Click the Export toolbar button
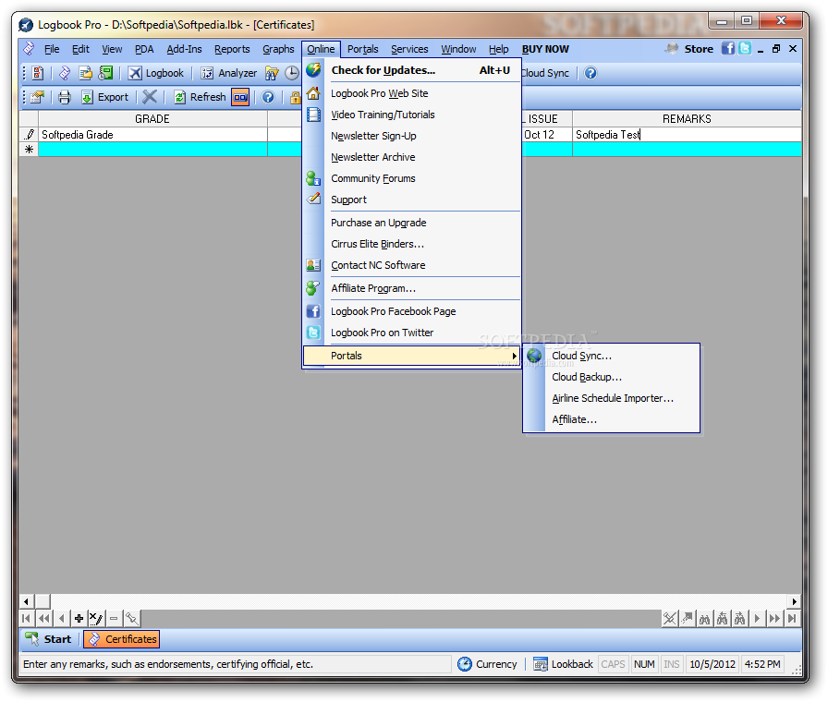 pyautogui.click(x=104, y=97)
